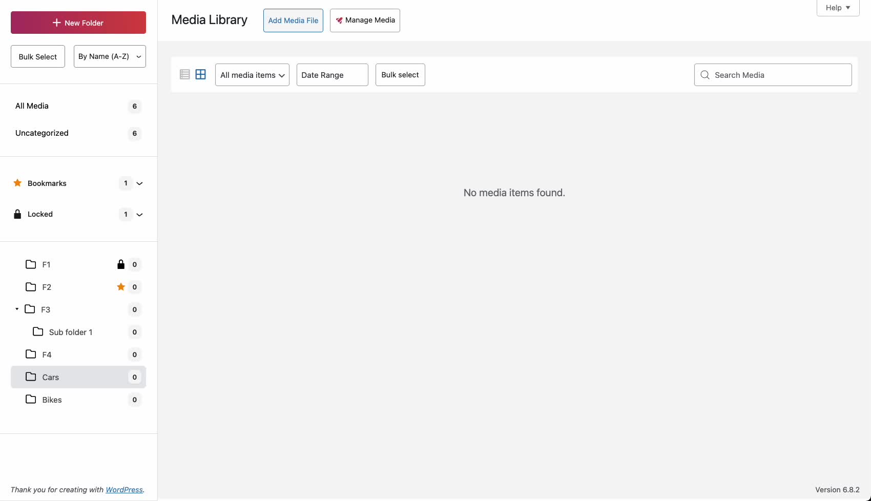The width and height of the screenshot is (871, 501).
Task: Expand the Locked section chevron
Action: 140,215
